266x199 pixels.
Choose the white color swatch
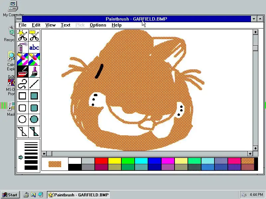point(75,161)
